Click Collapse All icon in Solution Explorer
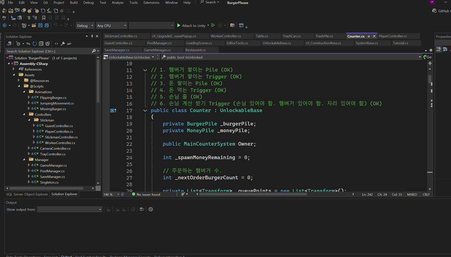Image resolution: width=451 pixels, height=257 pixels. pos(41,44)
